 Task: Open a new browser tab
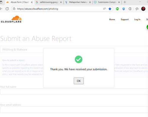tap(125, 2)
